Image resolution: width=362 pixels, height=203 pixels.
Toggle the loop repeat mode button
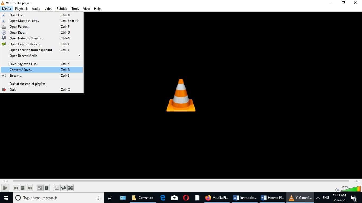coord(64,188)
